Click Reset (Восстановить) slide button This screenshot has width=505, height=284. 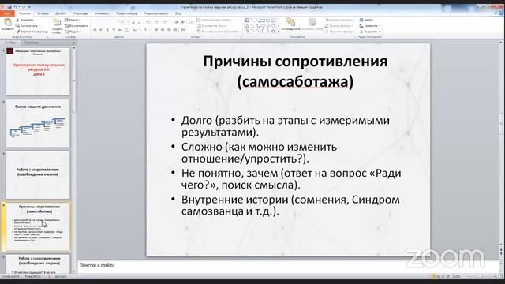click(77, 26)
